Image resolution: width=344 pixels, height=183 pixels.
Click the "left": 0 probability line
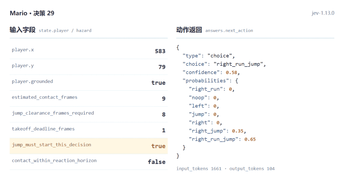[204, 106]
